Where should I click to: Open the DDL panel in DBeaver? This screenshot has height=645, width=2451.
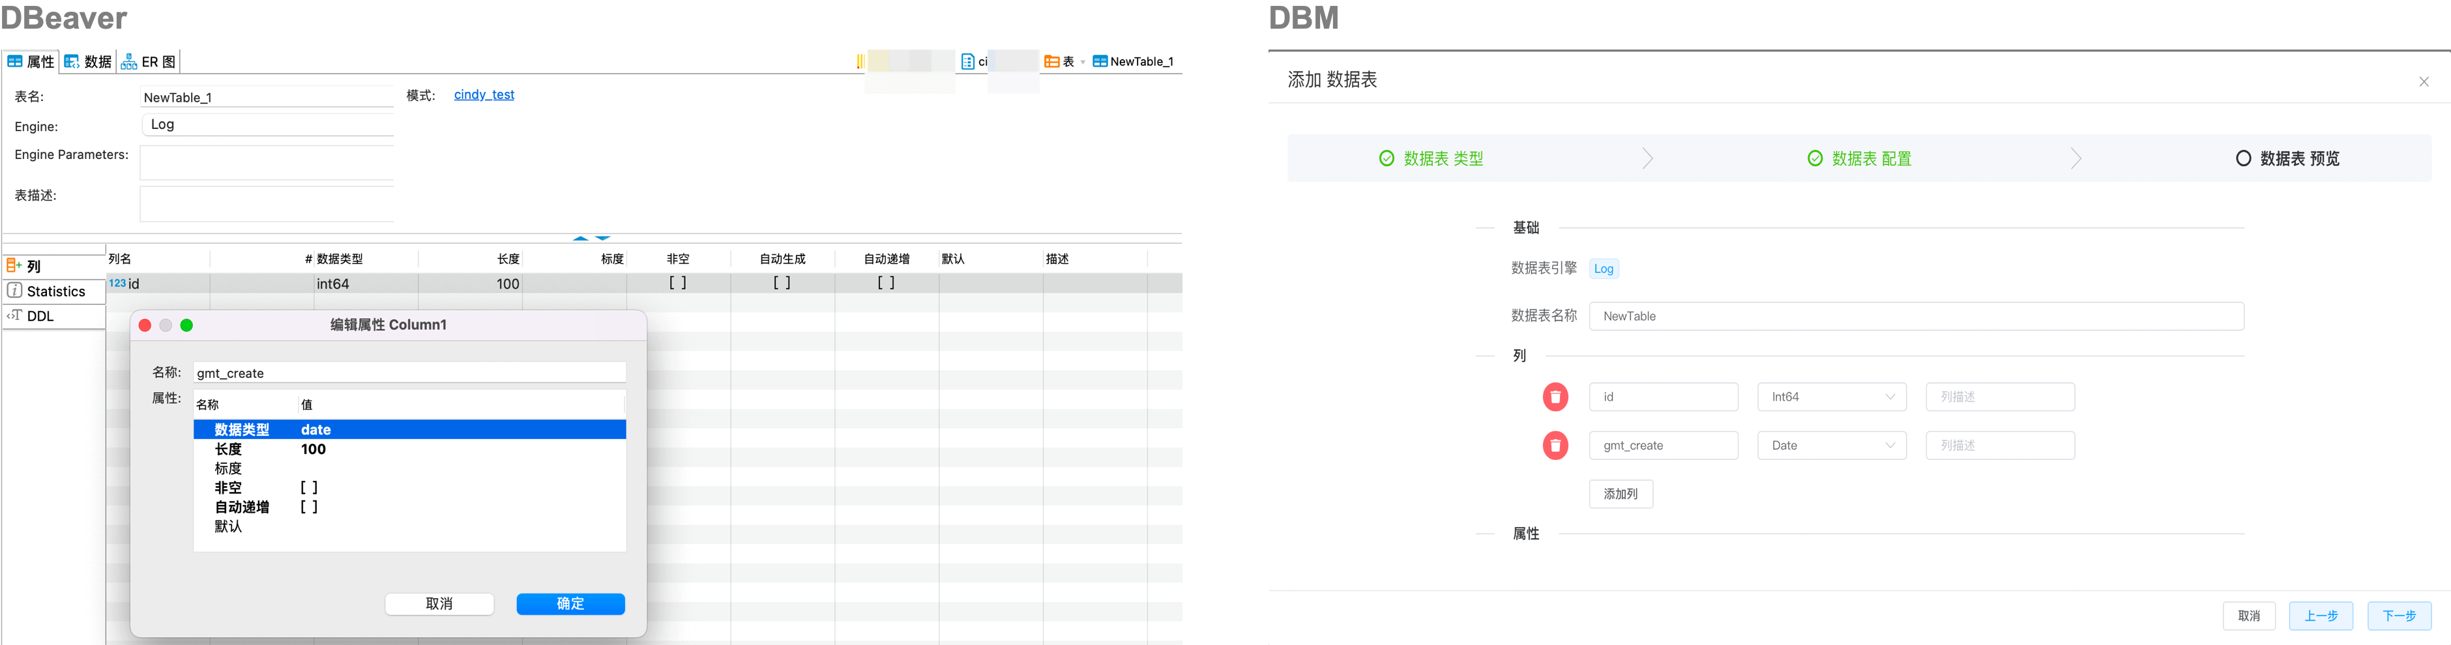pos(40,316)
